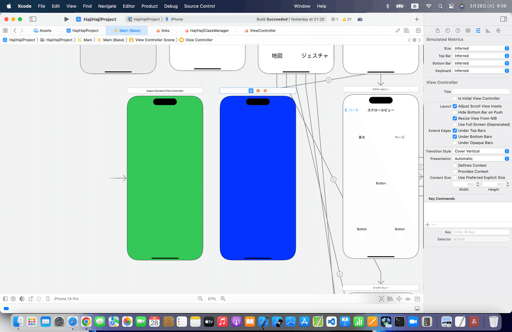The image size is (512, 332).
Task: Click the view controller Title input field
Action: coord(481,92)
